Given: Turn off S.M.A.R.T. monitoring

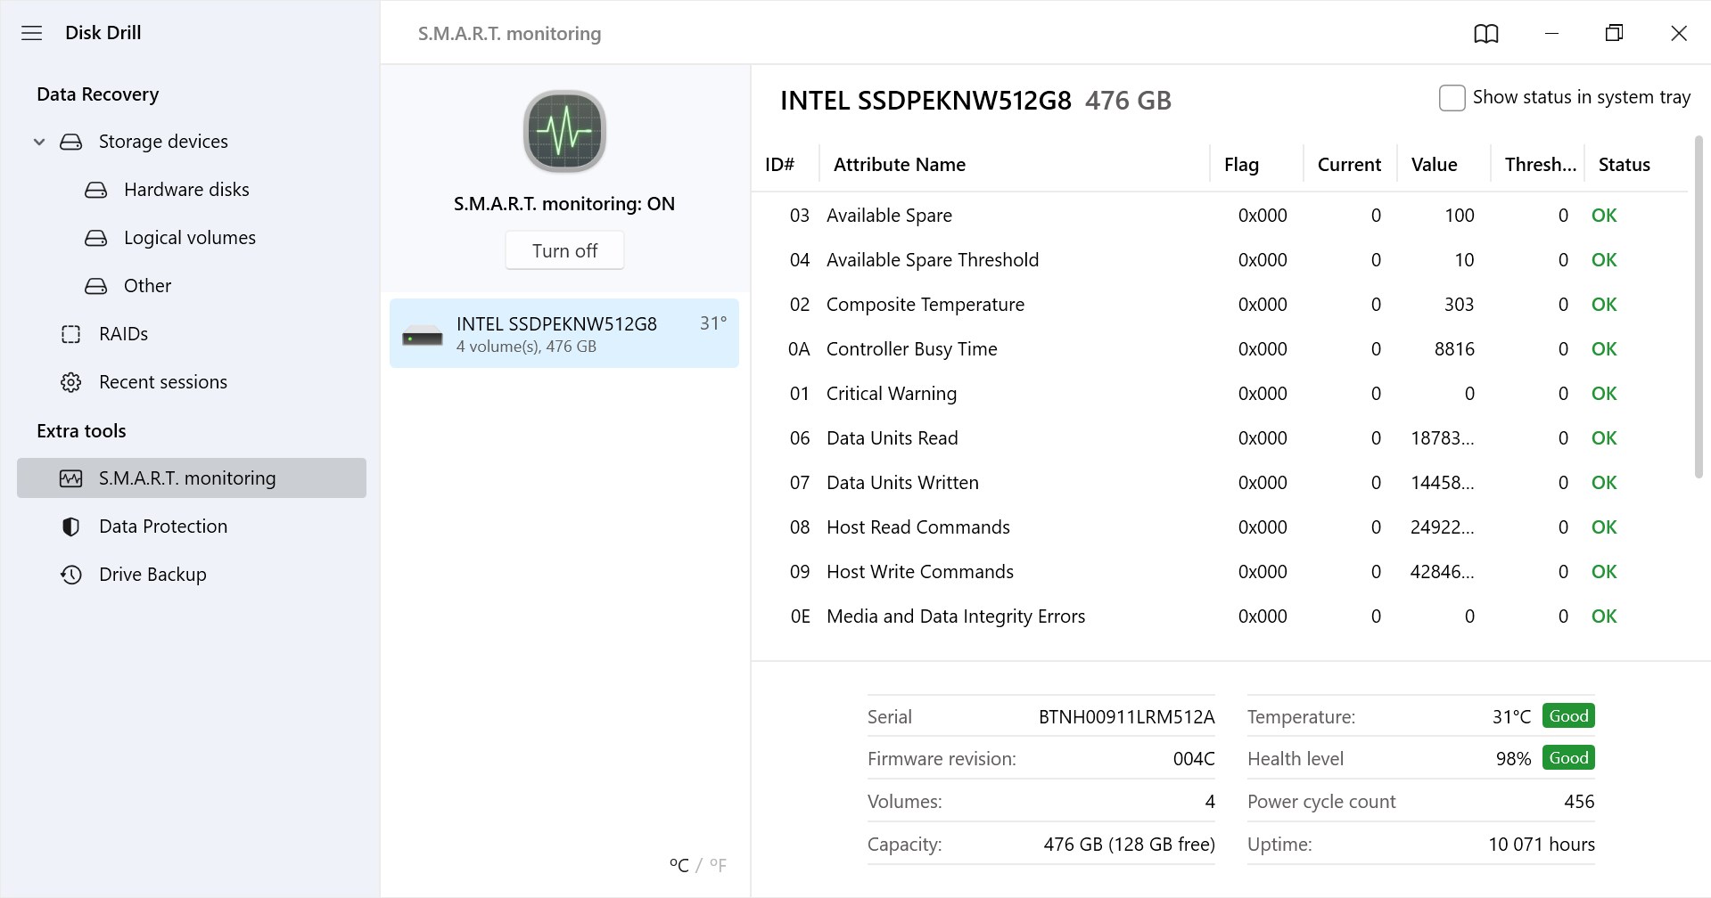Looking at the screenshot, I should point(564,250).
